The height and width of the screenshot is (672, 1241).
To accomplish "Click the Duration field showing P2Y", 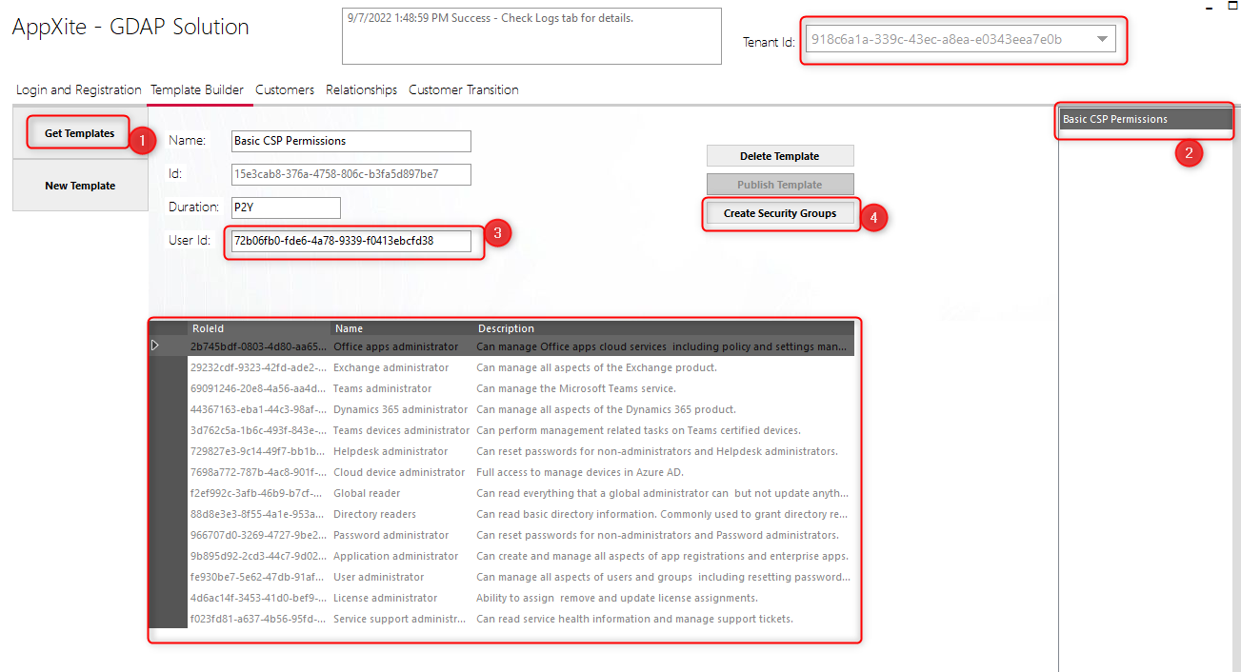I will pyautogui.click(x=286, y=208).
